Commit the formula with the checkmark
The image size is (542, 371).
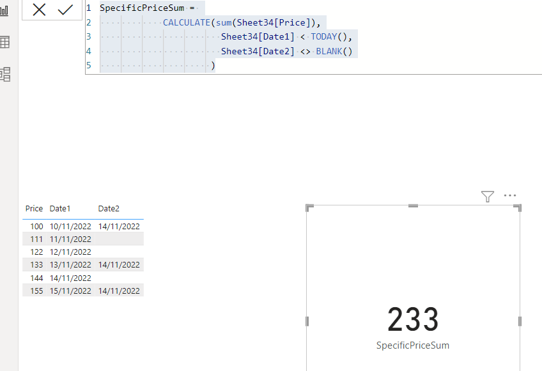pyautogui.click(x=65, y=10)
